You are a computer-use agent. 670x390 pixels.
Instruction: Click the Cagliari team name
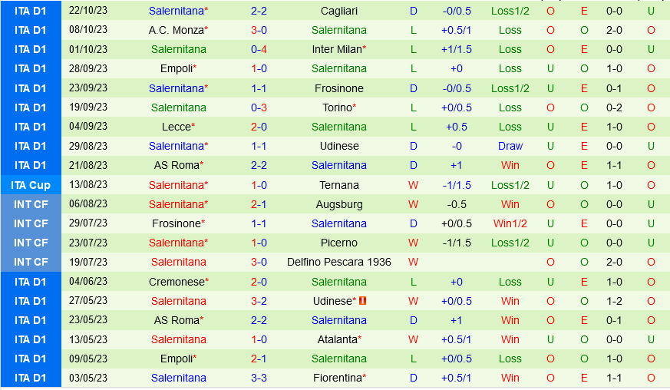339,11
